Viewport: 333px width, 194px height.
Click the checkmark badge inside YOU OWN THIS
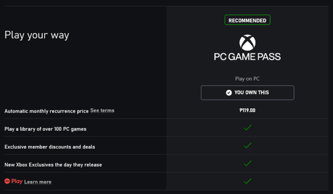[229, 93]
